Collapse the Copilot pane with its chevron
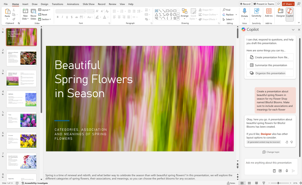 (x=293, y=29)
